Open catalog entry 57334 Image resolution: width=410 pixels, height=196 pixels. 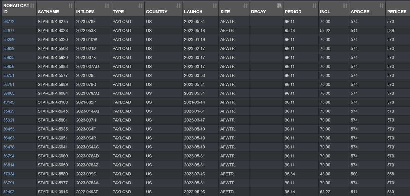click(9, 174)
